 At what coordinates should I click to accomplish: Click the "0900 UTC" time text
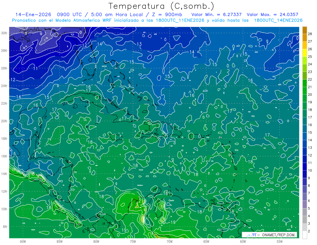pos(70,15)
